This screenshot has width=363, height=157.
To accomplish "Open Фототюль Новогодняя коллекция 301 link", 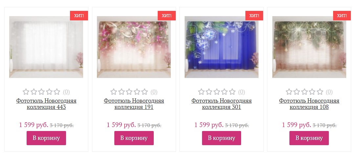I will point(221,104).
